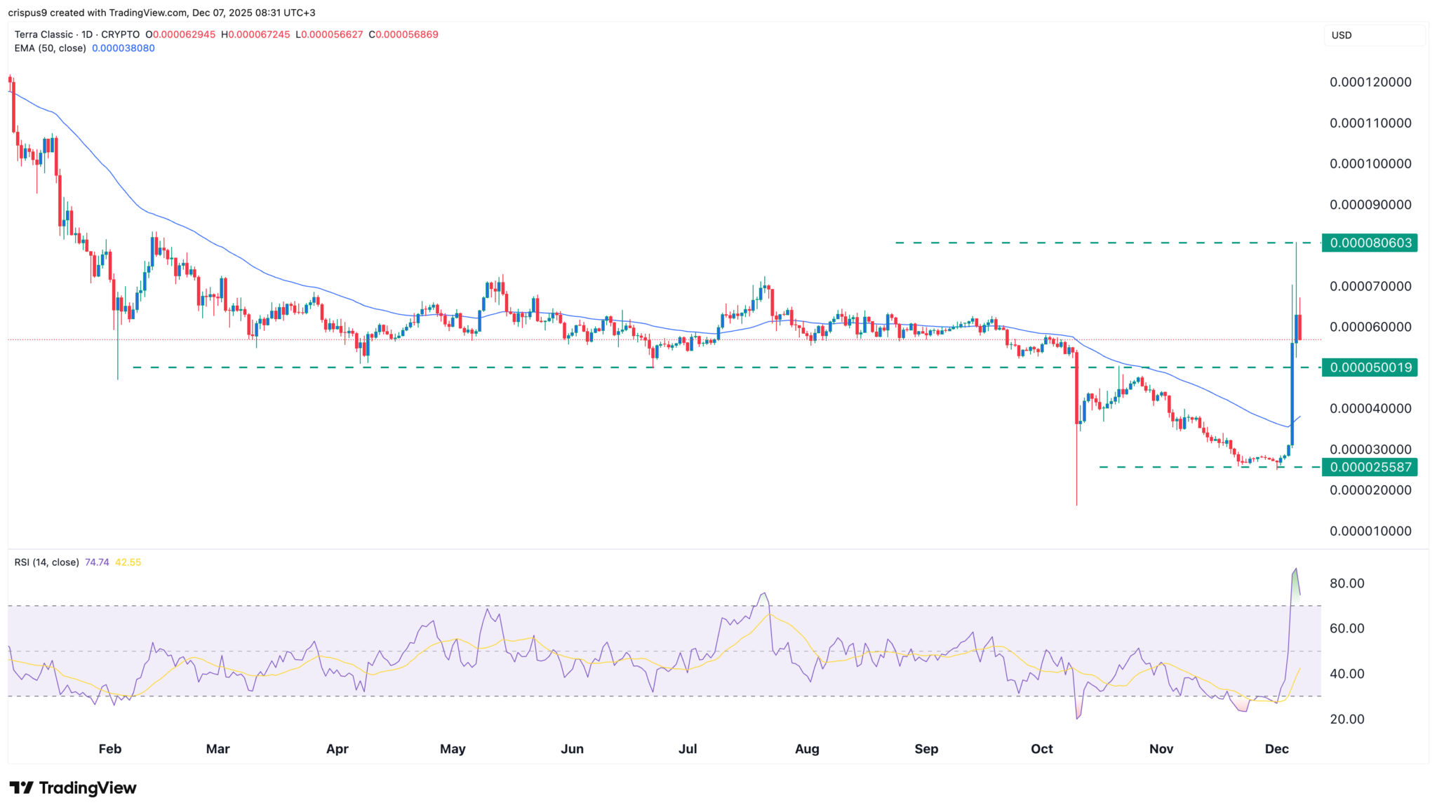
Task: Click the EMA value 0.000038080
Action: coord(123,48)
